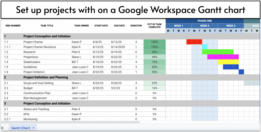Click the KPIs task title cell
Image resolution: width=261 pixels, height=132 pixels.
pos(26,114)
